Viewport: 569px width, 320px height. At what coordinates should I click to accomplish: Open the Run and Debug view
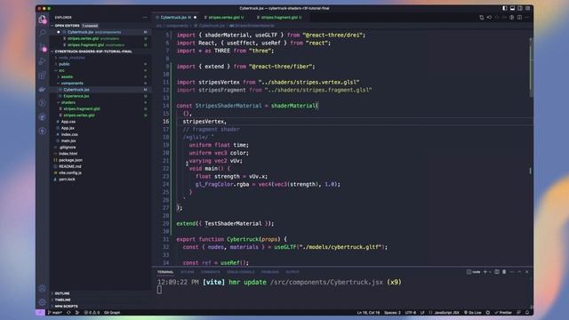point(43,61)
